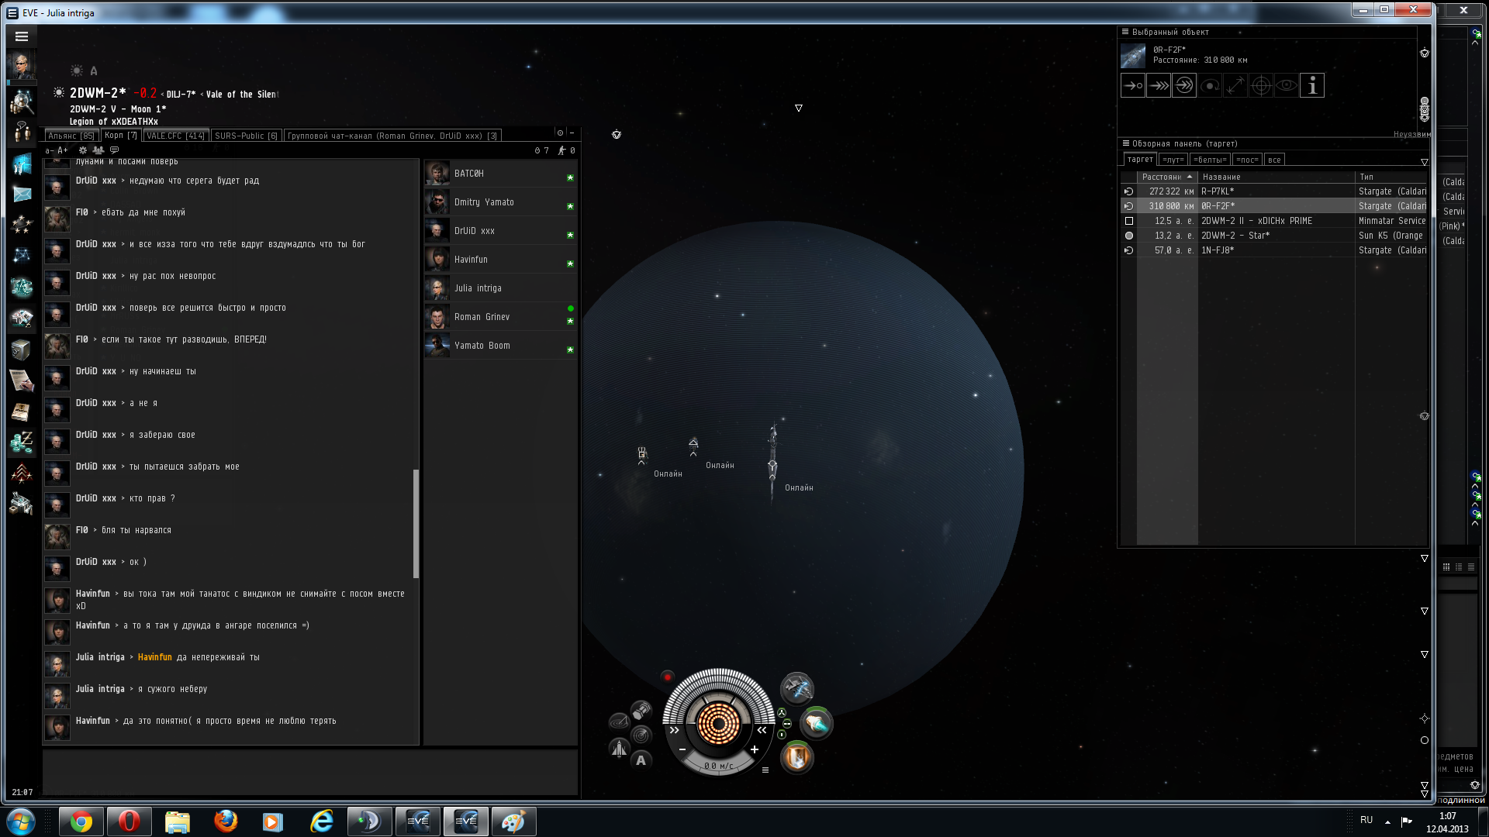Image resolution: width=1489 pixels, height=837 pixels.
Task: Switch to the =лут= overview tab
Action: point(1173,160)
